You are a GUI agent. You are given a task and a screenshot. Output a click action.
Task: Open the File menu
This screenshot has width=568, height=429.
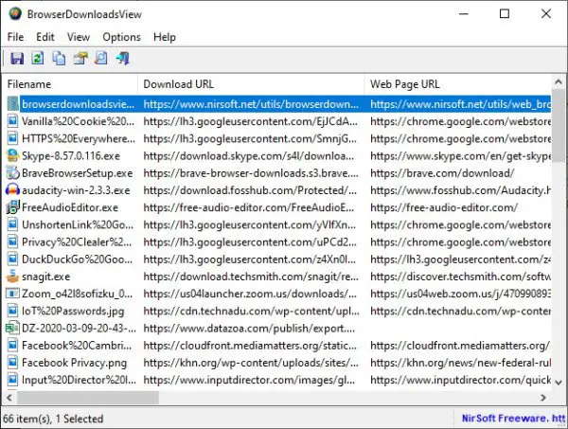point(15,37)
